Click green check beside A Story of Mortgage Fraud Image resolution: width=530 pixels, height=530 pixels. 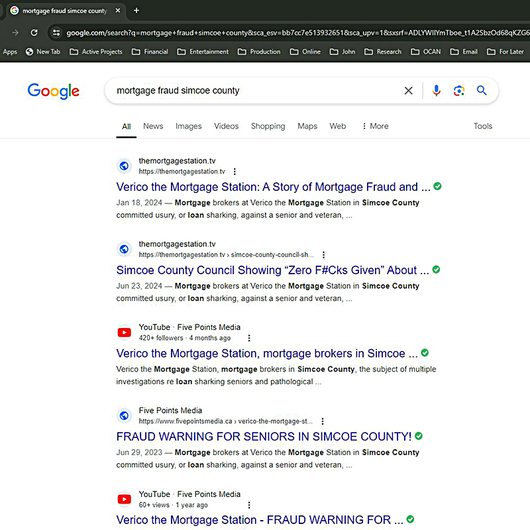pos(437,186)
